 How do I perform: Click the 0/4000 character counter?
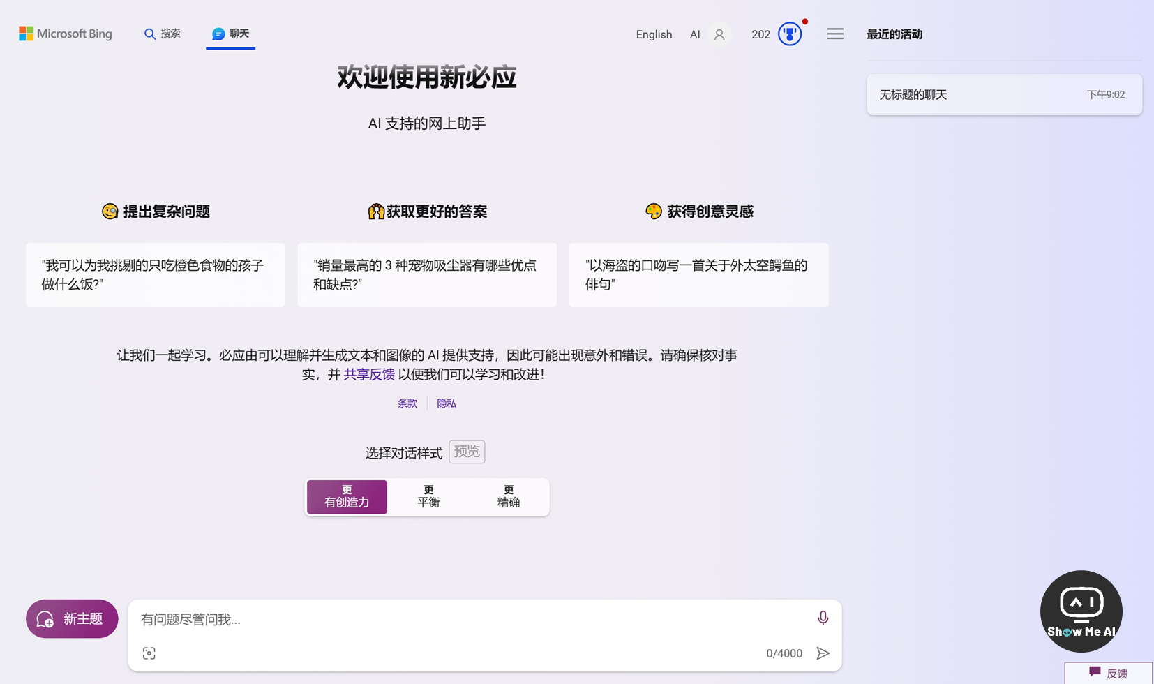coord(784,653)
